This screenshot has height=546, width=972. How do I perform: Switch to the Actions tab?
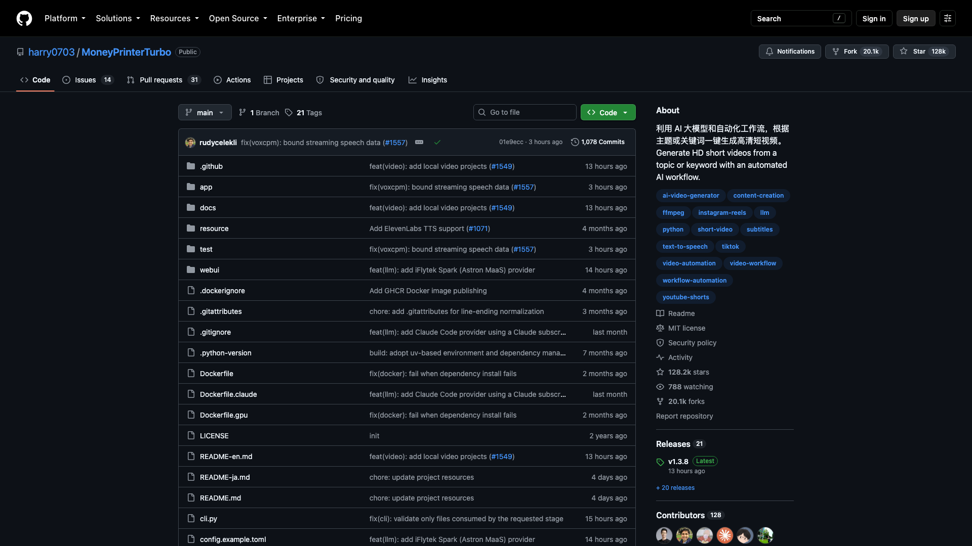click(232, 80)
